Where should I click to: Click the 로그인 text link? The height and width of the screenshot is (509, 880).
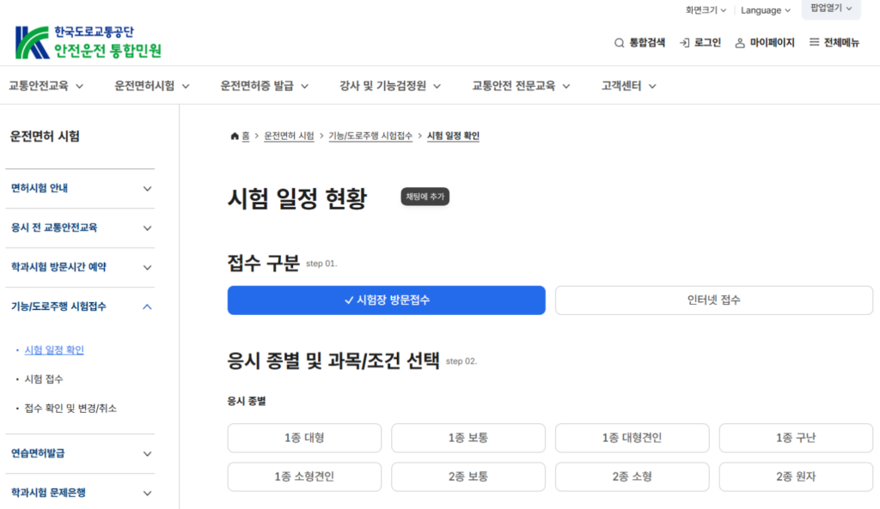click(707, 43)
